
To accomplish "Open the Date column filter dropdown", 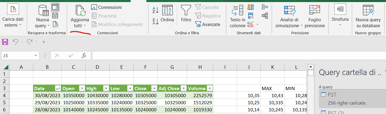I will tap(58, 88).
